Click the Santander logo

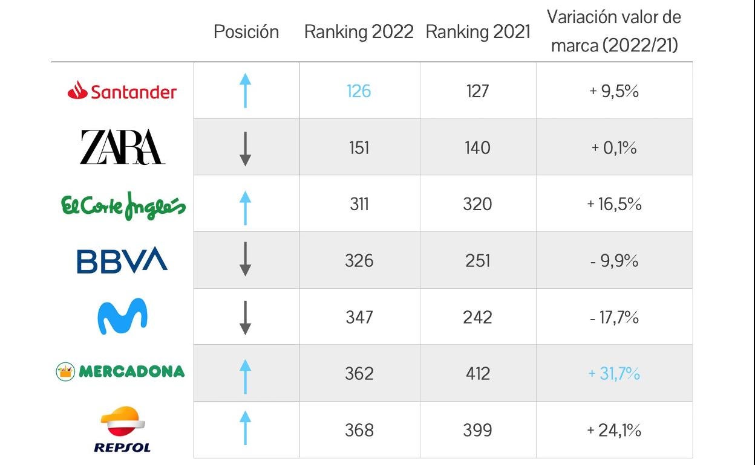pyautogui.click(x=122, y=91)
